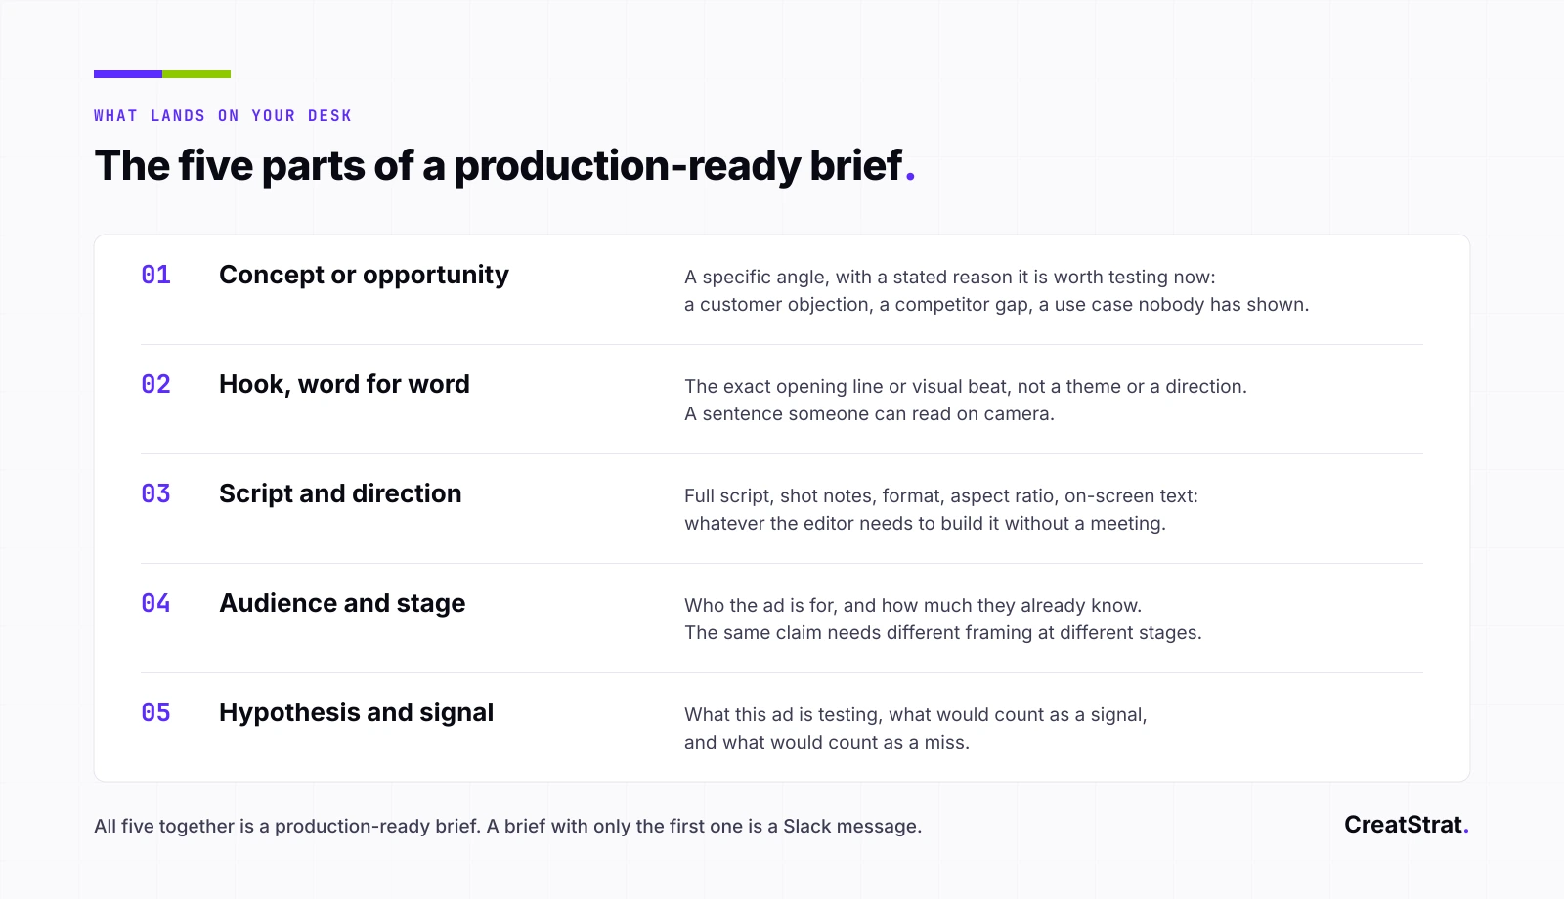This screenshot has height=899, width=1564.
Task: Click the CreatStrat logo
Action: 1407,825
